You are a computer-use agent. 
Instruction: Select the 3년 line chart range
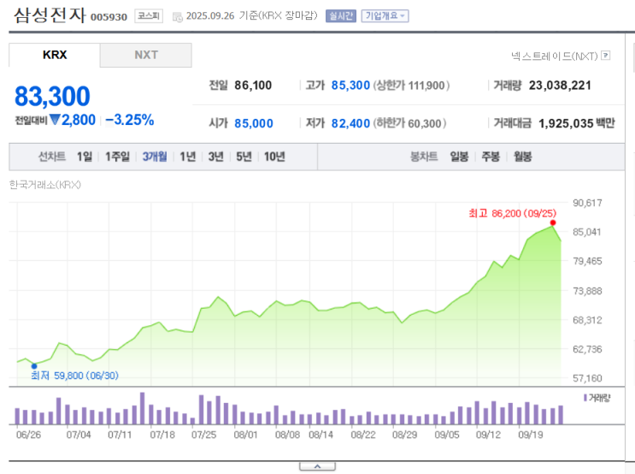pos(216,157)
